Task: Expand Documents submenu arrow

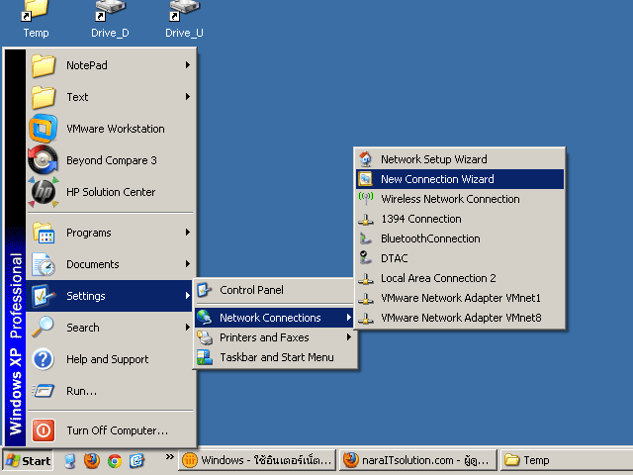Action: click(188, 264)
